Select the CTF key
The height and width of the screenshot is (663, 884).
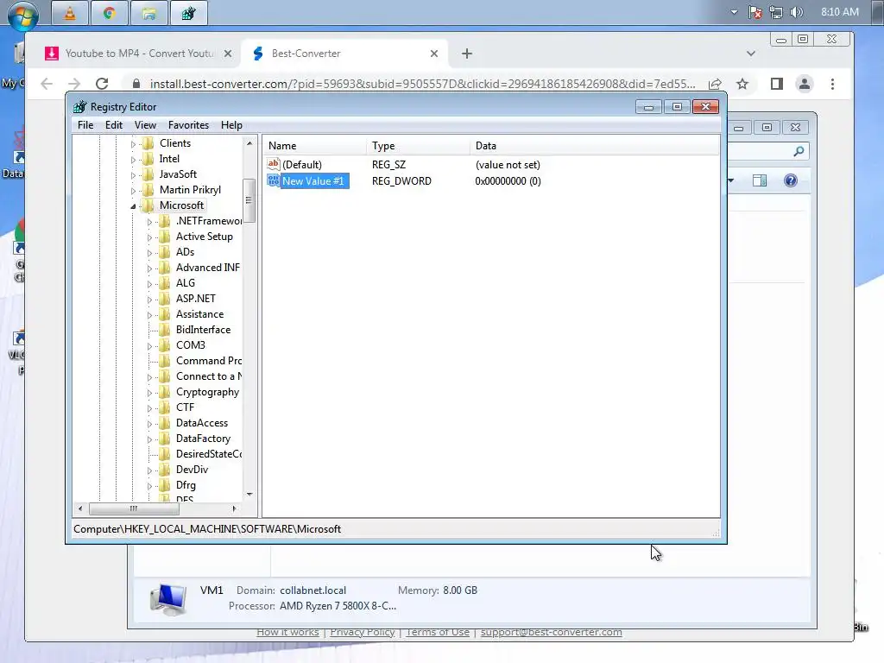click(x=185, y=407)
